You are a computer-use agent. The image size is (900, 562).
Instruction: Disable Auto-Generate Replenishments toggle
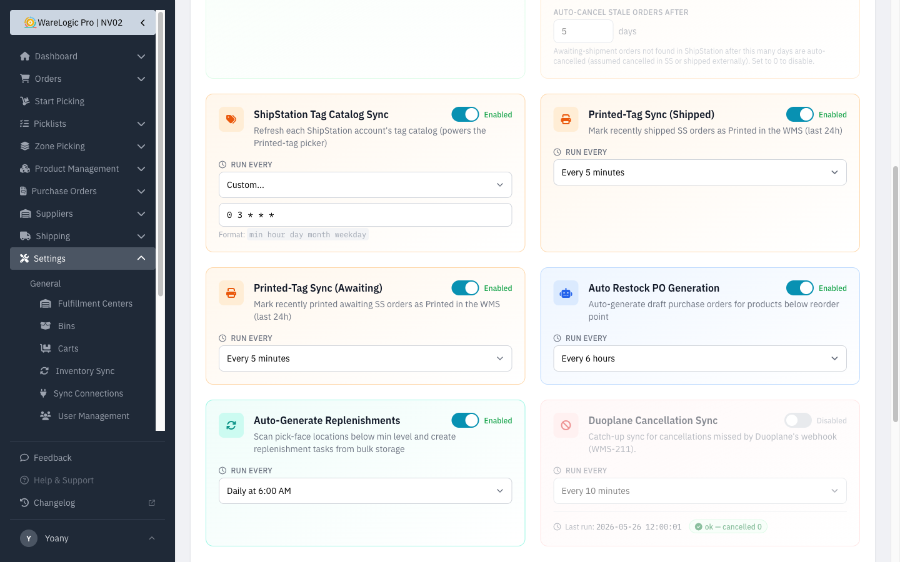click(465, 420)
